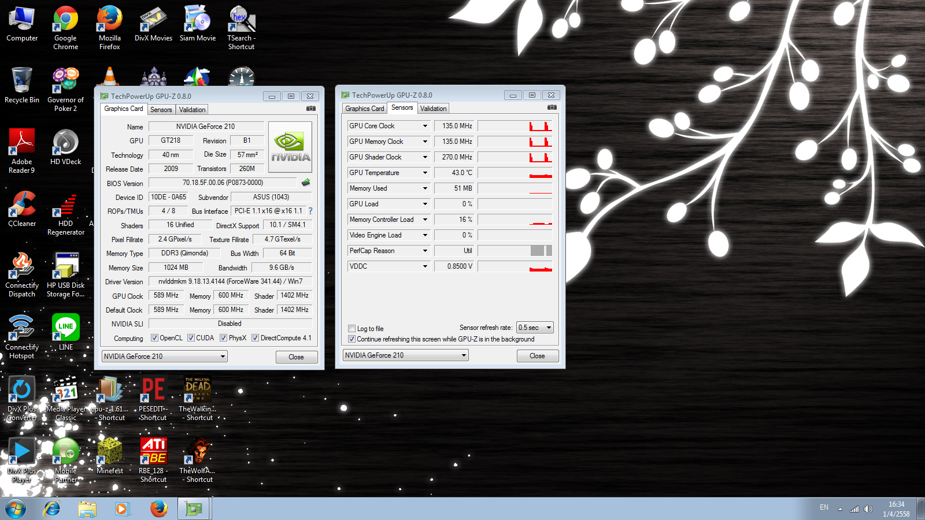
Task: Launch Google Chrome from the desktop
Action: point(66,28)
